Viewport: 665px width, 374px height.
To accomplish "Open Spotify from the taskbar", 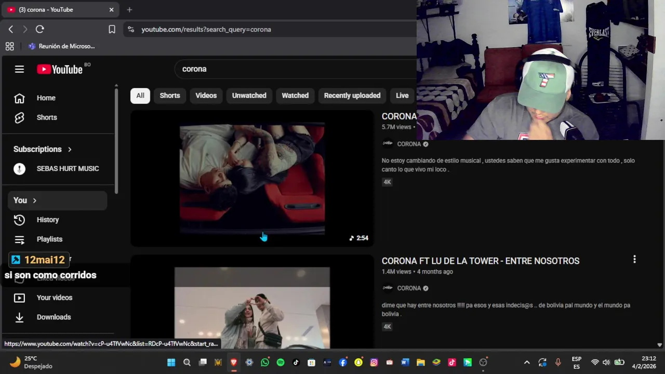I will click(x=281, y=363).
